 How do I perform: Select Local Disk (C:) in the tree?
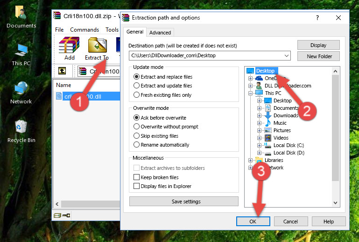(x=284, y=145)
